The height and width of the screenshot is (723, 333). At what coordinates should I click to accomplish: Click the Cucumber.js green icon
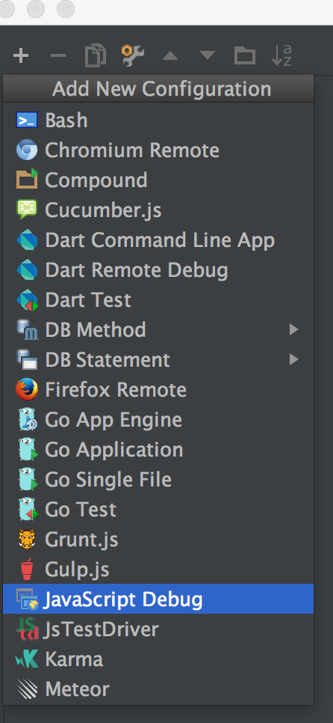(x=27, y=210)
